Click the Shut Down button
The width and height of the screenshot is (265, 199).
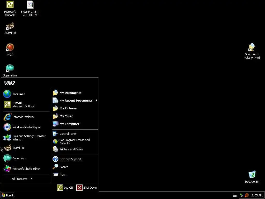point(87,188)
